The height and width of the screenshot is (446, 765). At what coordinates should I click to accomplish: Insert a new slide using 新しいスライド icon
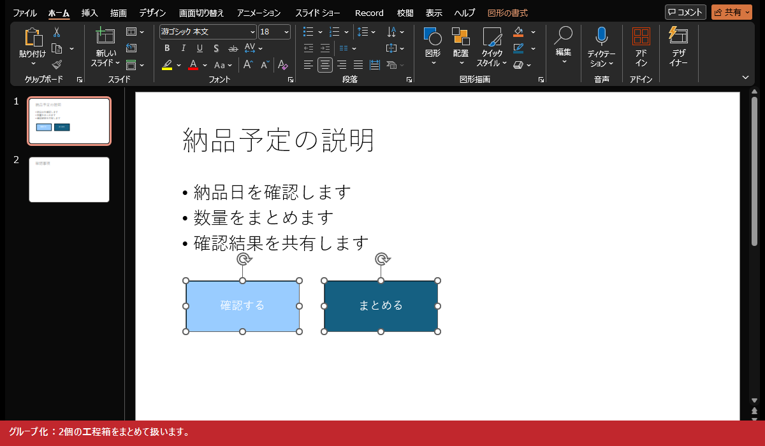pos(105,36)
